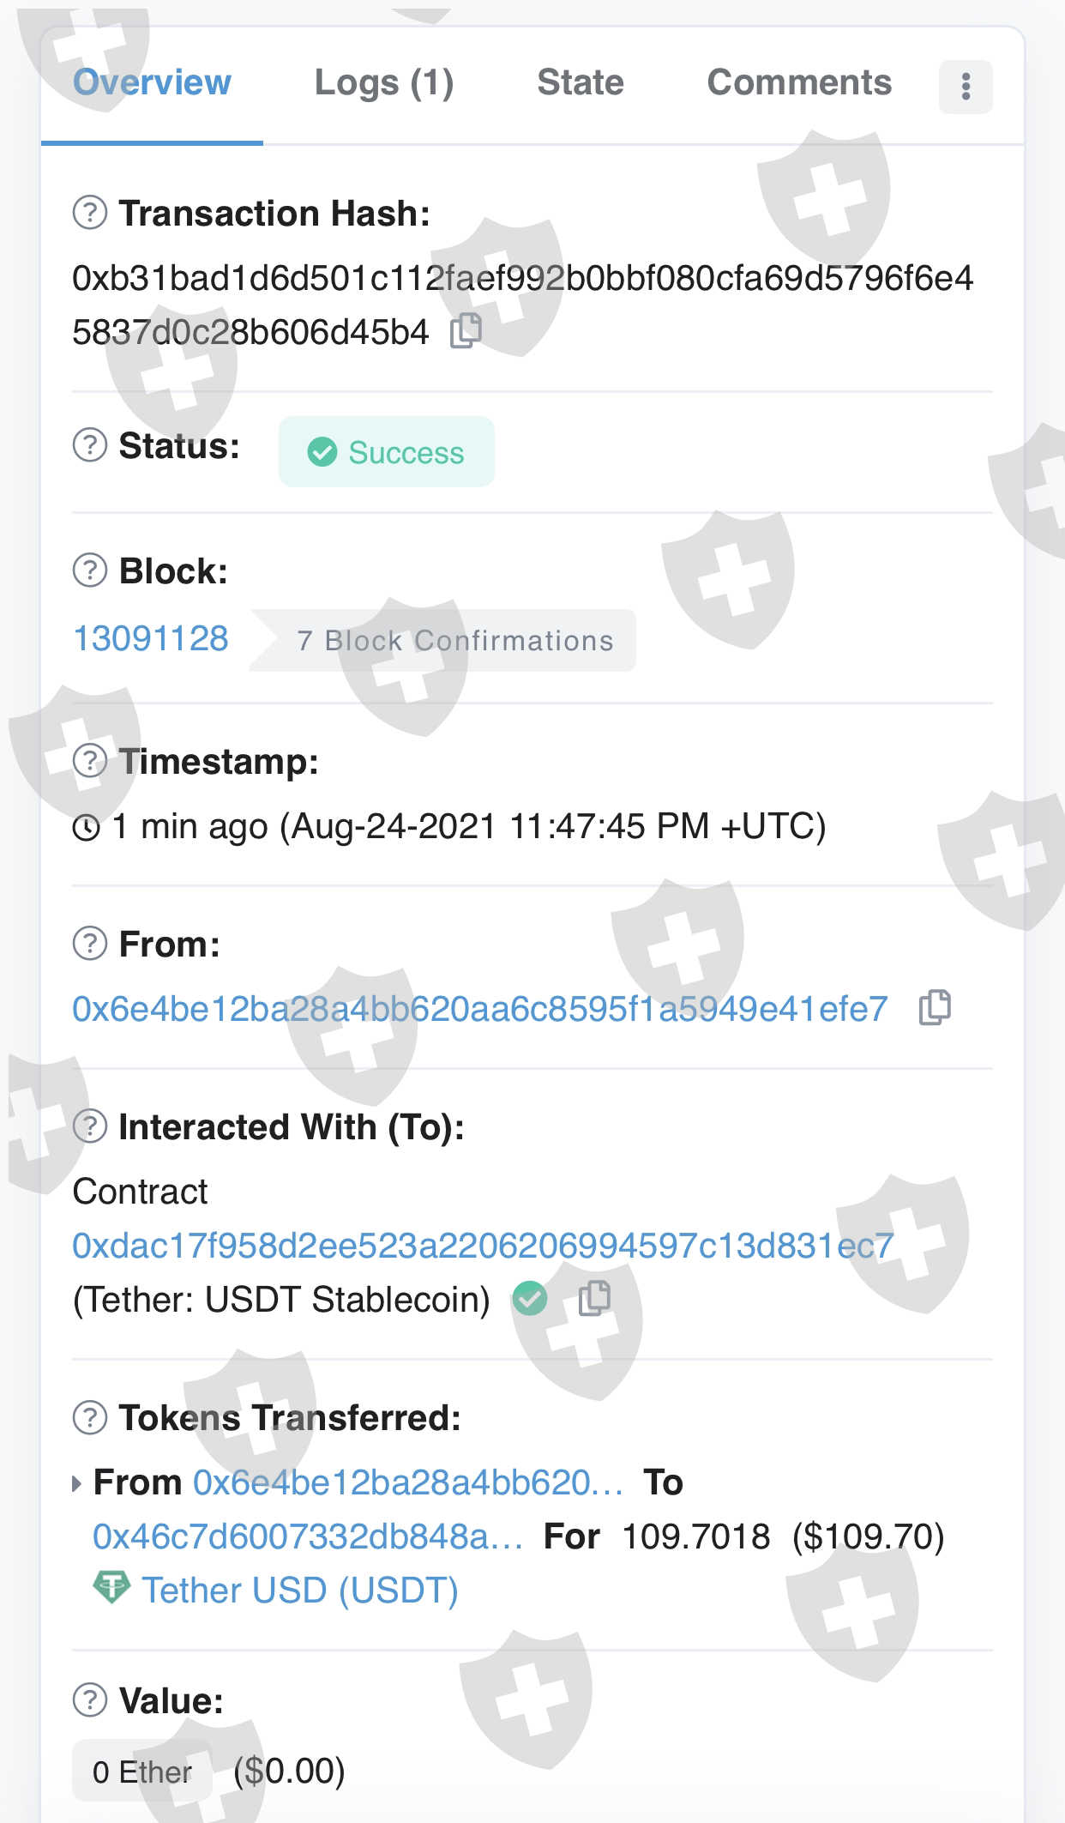Open Tether contract address 0xdac17f95… link
This screenshot has width=1065, height=1823.
click(483, 1247)
